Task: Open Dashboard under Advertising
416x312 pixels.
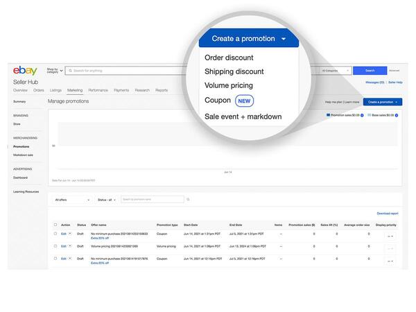Action: 20,177
